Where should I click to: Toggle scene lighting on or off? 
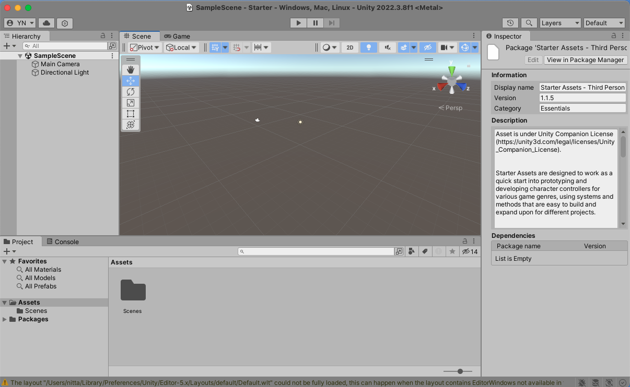coord(369,47)
